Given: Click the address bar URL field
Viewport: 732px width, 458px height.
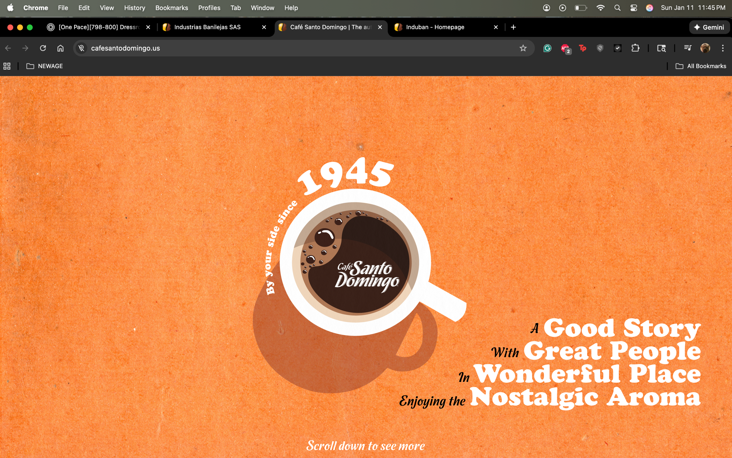Looking at the screenshot, I should tap(272, 48).
